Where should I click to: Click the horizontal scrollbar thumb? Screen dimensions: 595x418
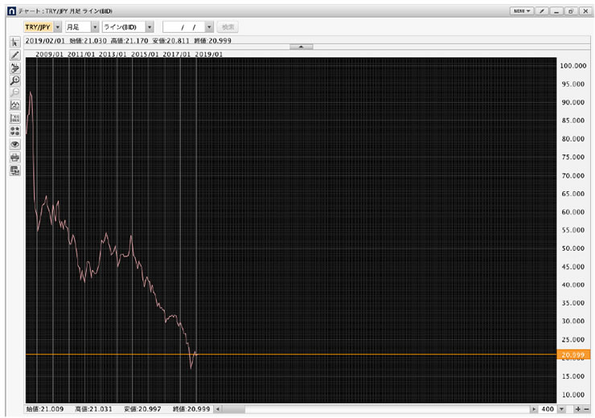click(233, 409)
